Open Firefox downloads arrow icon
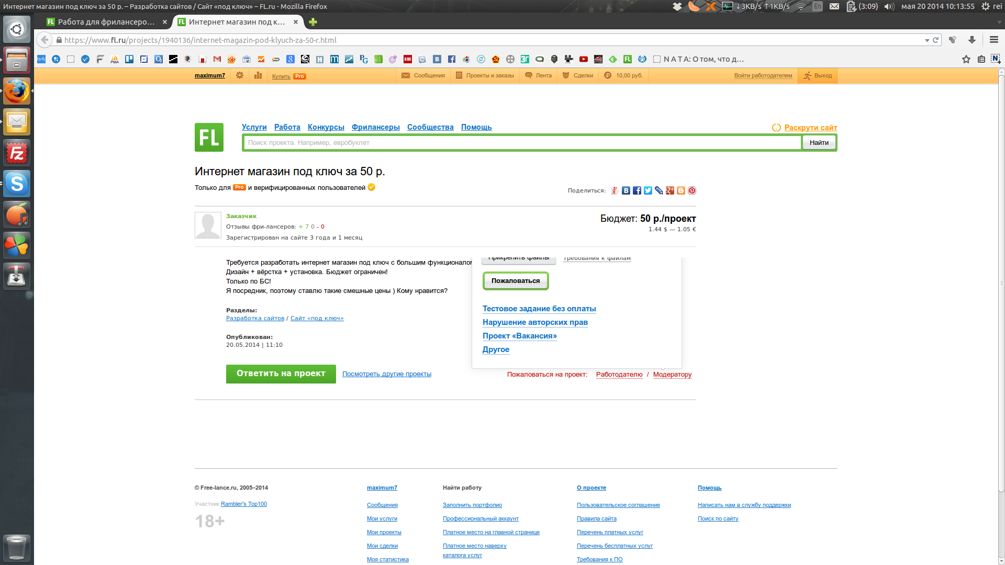This screenshot has width=1005, height=565. 972,40
